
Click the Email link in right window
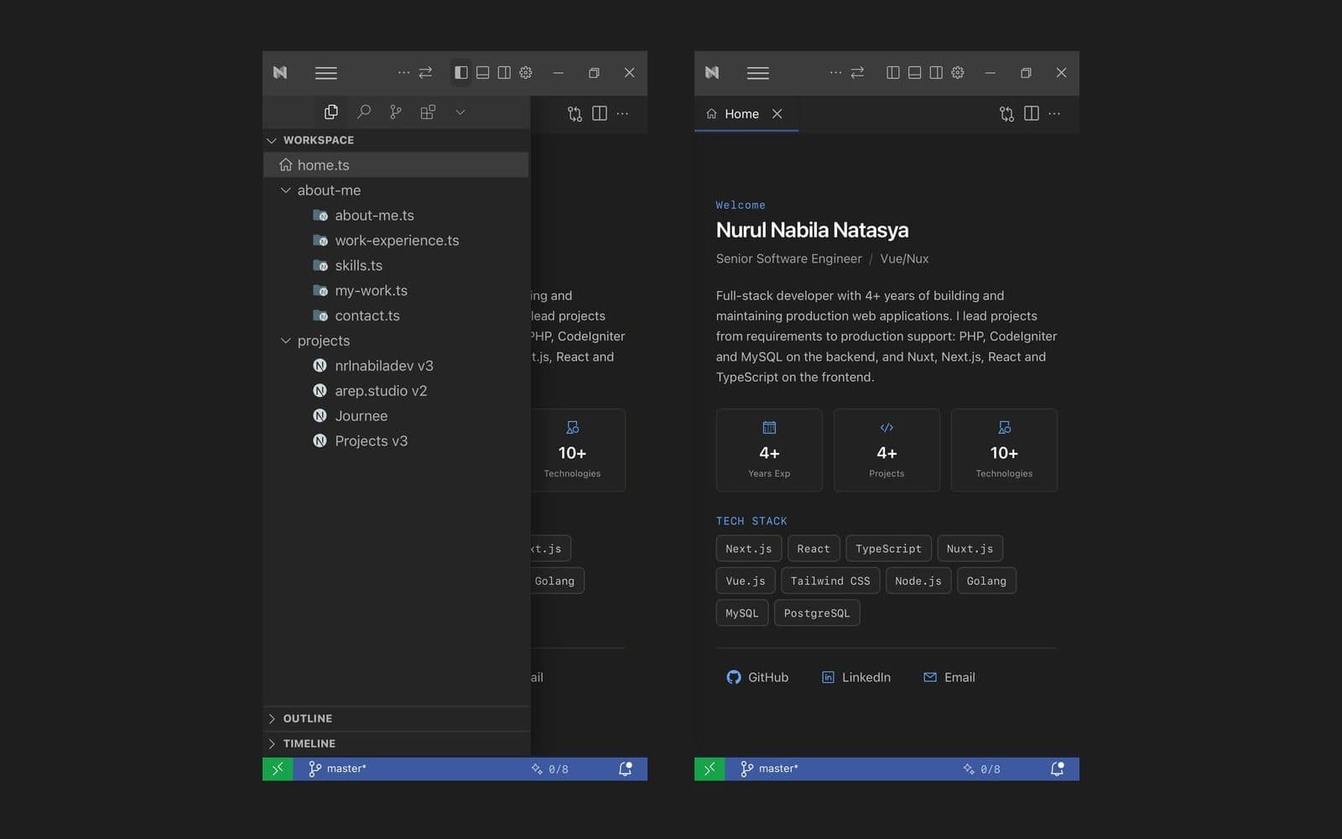point(949,677)
